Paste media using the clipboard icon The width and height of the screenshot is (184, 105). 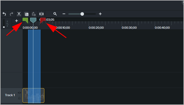[x=34, y=14]
